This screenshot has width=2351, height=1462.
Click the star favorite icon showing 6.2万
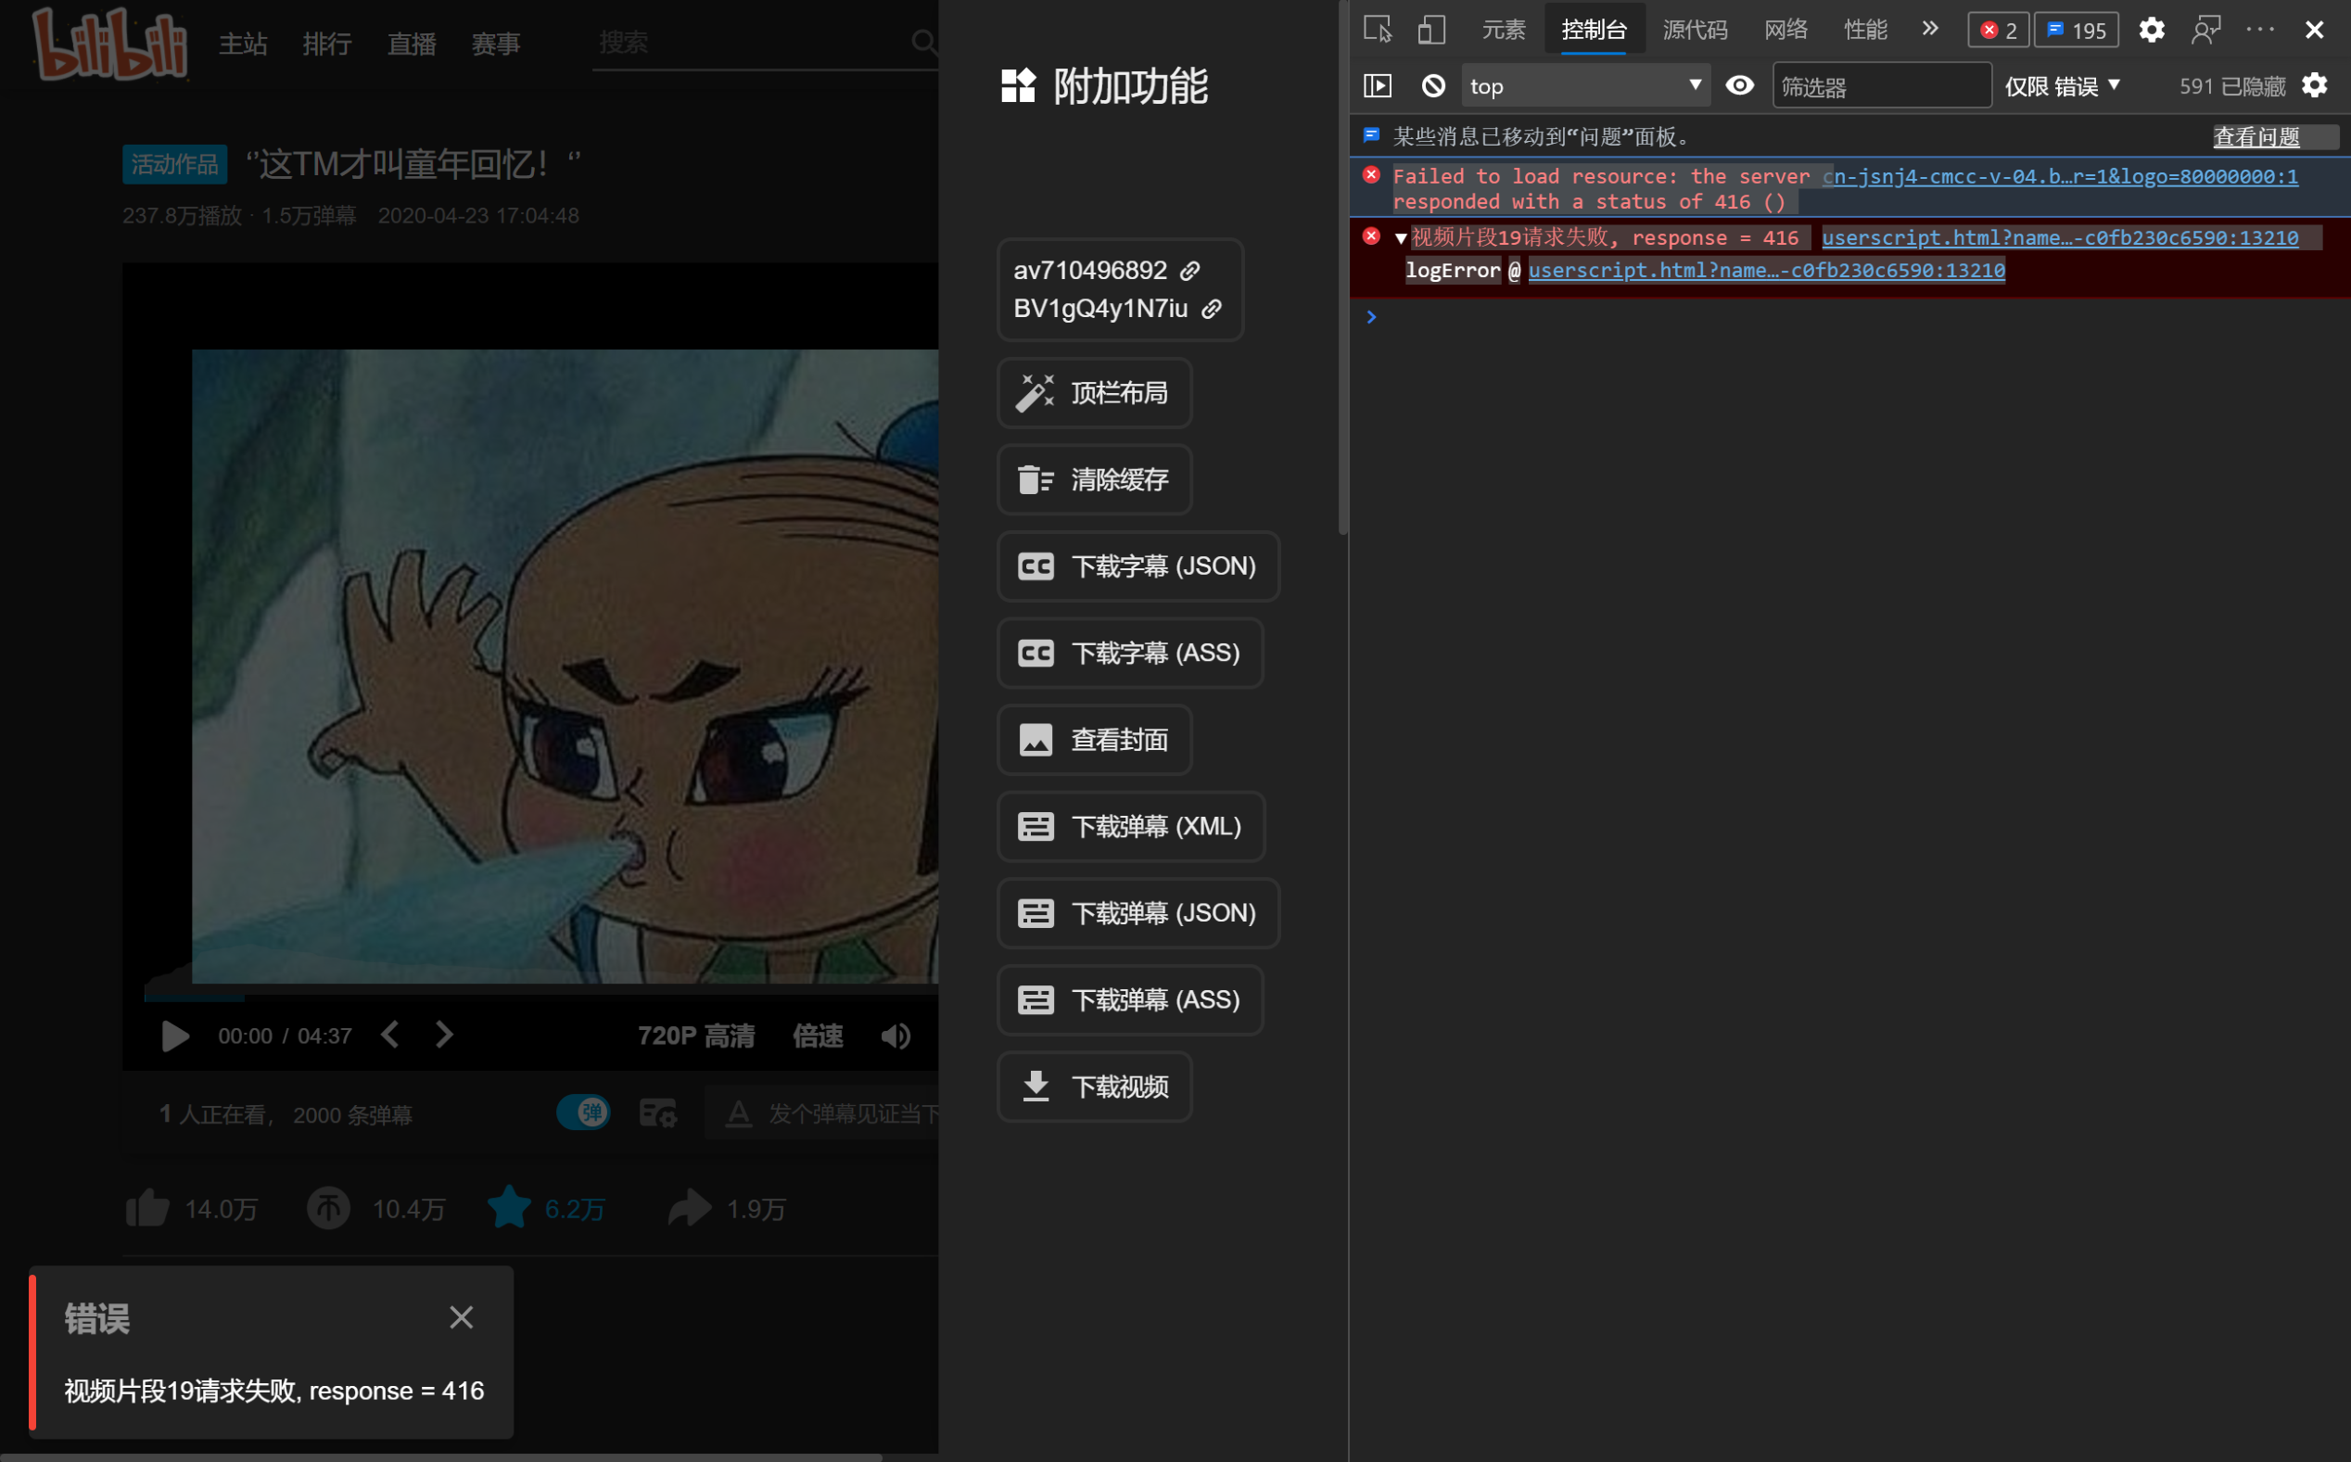coord(510,1208)
